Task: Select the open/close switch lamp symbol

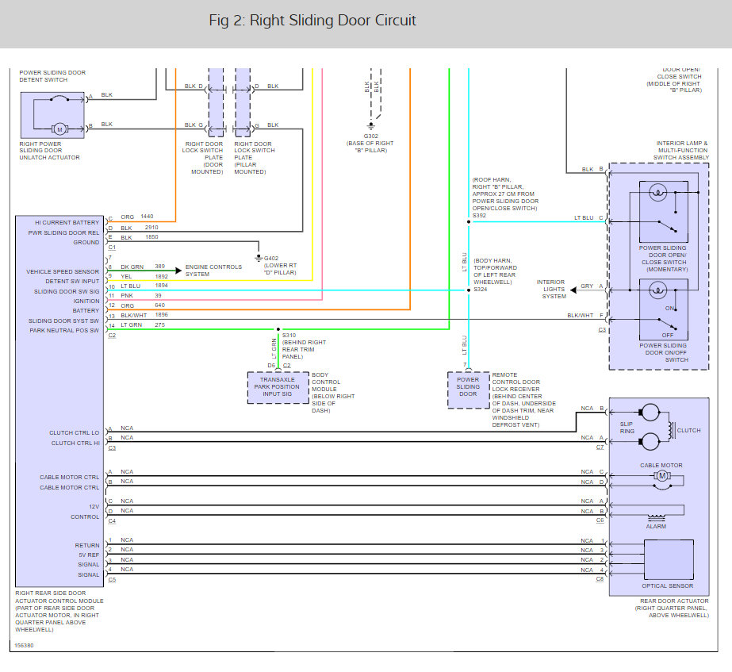Action: (x=657, y=192)
